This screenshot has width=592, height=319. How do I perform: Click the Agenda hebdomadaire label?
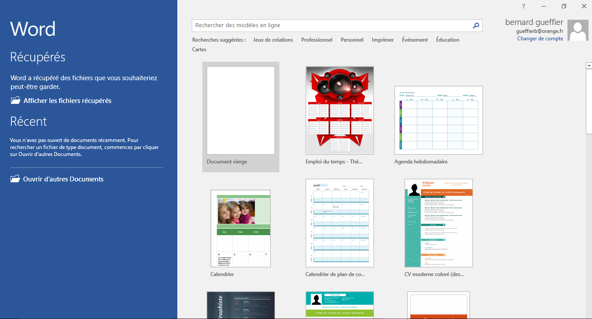(x=421, y=162)
